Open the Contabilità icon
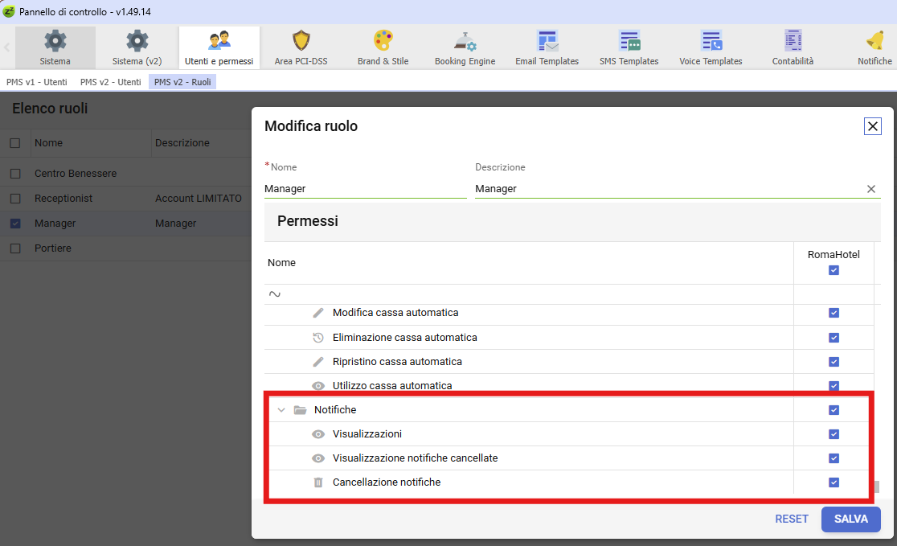The width and height of the screenshot is (897, 546). pos(793,41)
